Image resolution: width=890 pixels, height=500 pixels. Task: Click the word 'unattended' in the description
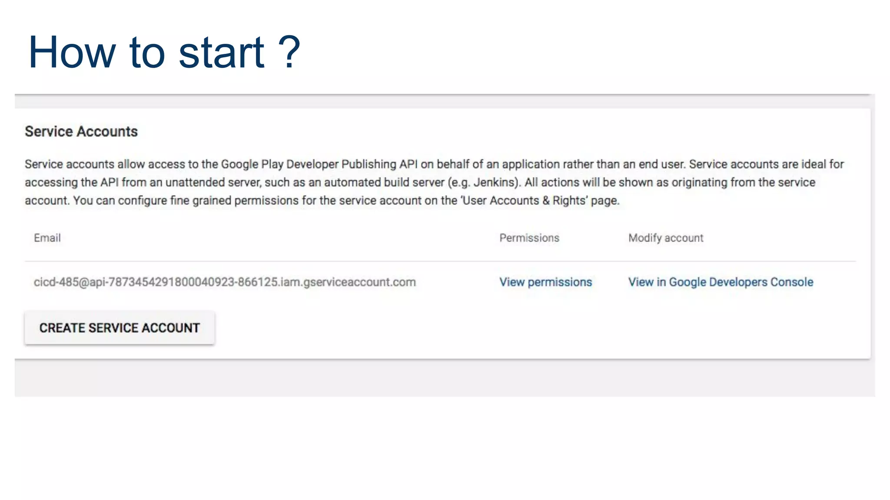(x=195, y=182)
